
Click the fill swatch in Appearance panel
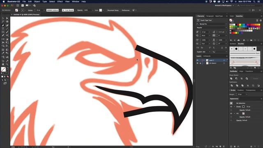click(243, 113)
